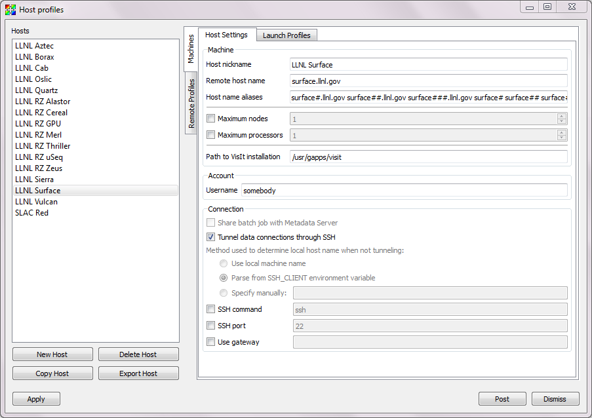The height and width of the screenshot is (418, 592).
Task: Select LLNL Cab host
Action: [x=96, y=68]
